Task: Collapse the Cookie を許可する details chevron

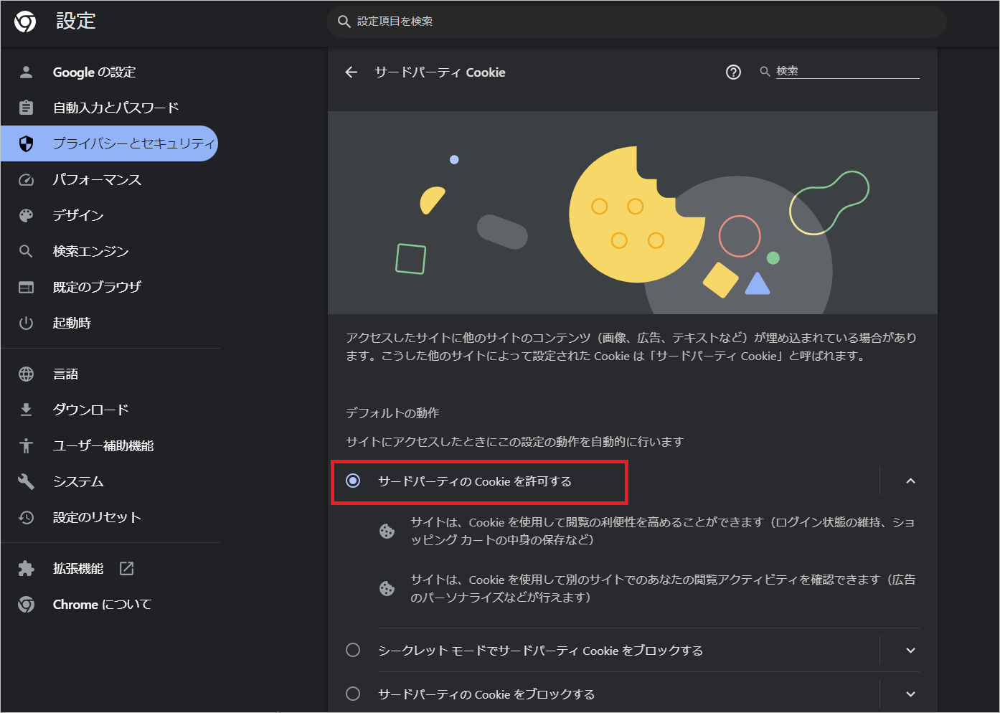Action: coord(910,481)
